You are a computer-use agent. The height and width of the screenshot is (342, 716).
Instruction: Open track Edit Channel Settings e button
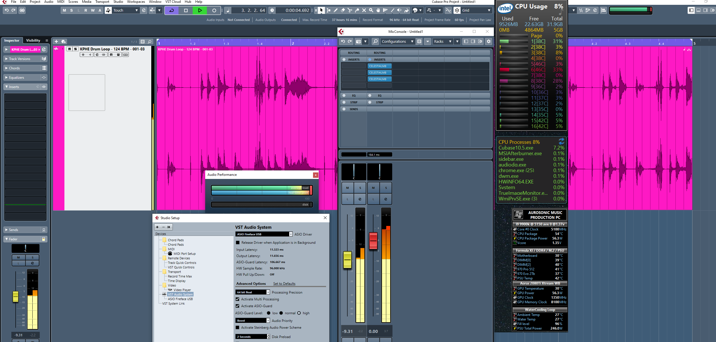pyautogui.click(x=97, y=55)
